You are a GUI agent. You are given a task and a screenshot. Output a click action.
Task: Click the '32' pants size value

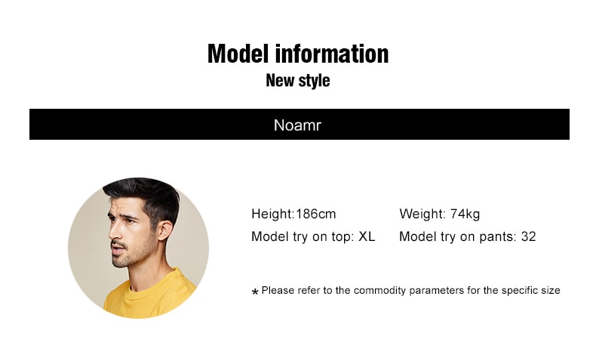coord(528,236)
